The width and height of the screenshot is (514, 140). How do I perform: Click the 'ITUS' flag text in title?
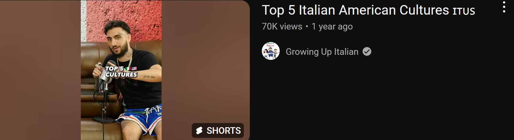(463, 11)
